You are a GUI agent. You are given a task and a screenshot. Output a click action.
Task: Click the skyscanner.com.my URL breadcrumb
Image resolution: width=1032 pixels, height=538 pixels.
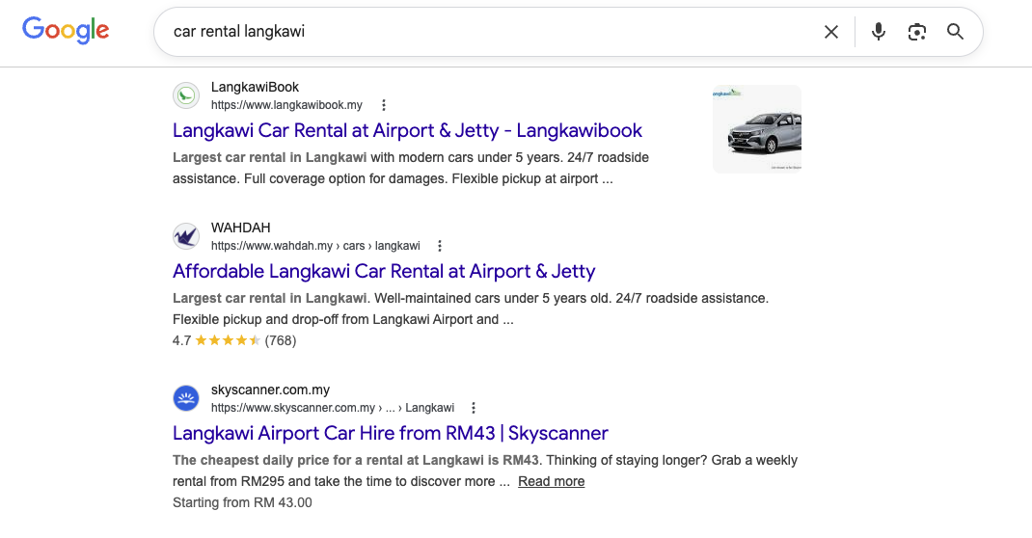click(333, 408)
